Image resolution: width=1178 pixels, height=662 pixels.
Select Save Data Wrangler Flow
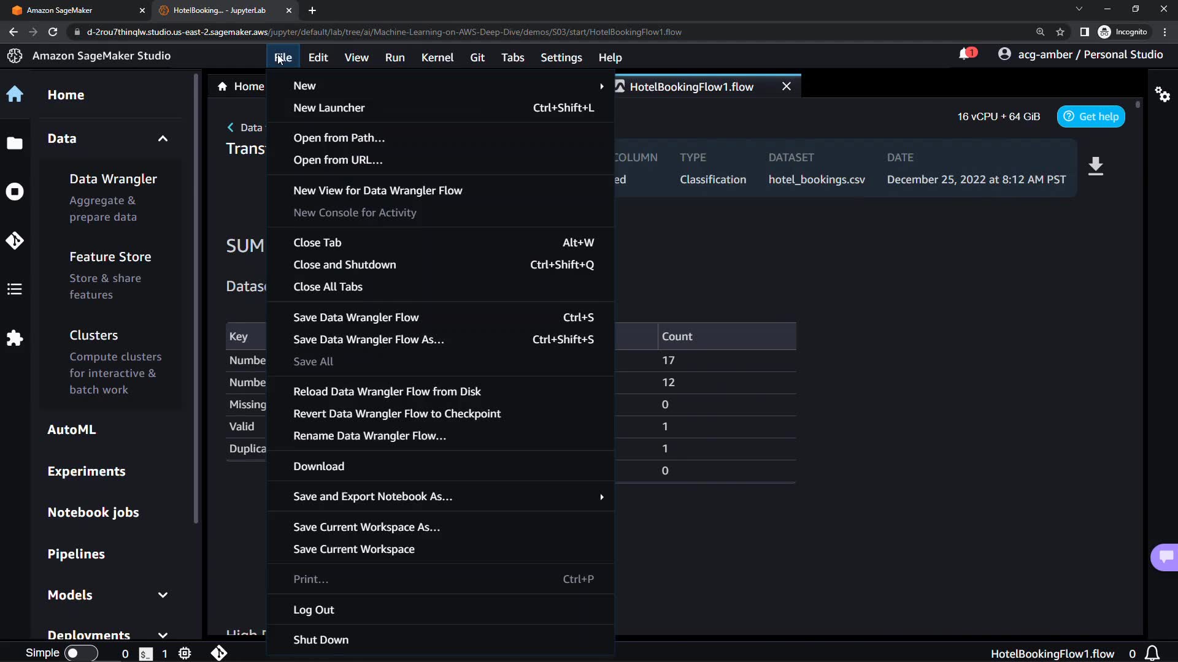coord(356,318)
